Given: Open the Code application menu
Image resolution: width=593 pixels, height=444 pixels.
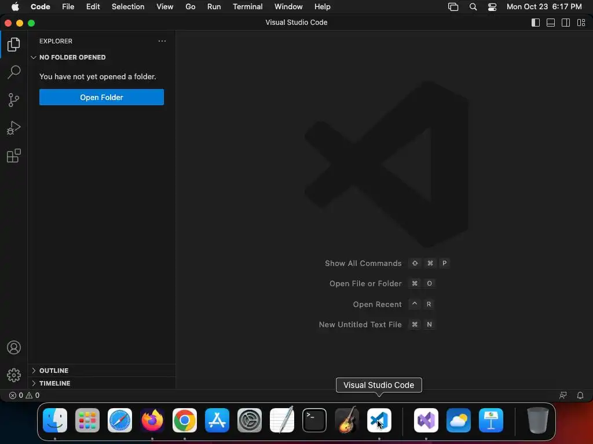Looking at the screenshot, I should point(40,7).
